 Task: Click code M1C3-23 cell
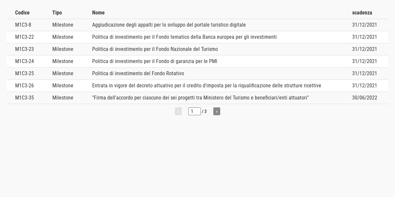24,49
